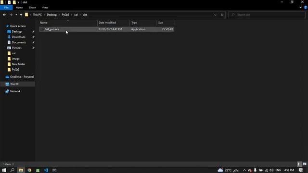Open the image folder in sidebar

15,59
